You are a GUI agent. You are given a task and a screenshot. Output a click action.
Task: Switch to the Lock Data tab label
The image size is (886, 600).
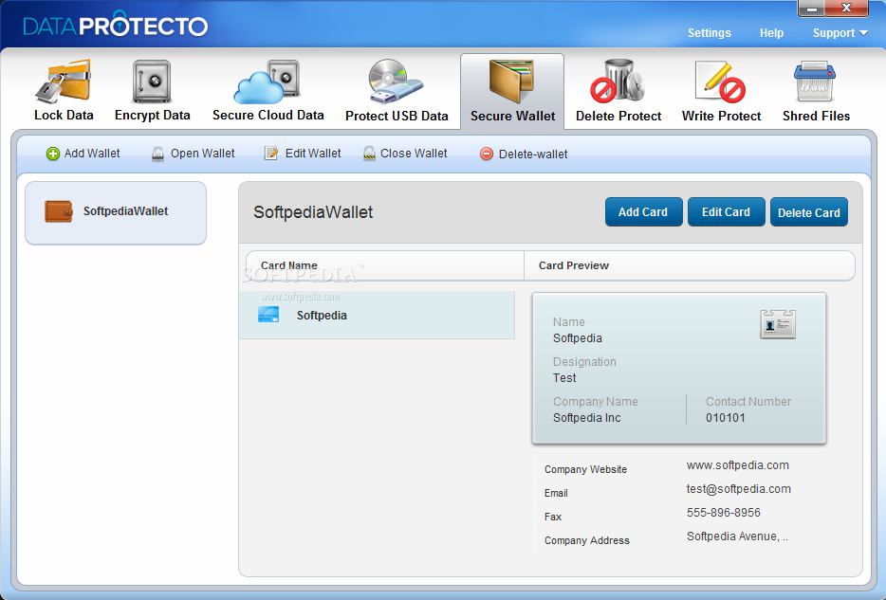(64, 115)
